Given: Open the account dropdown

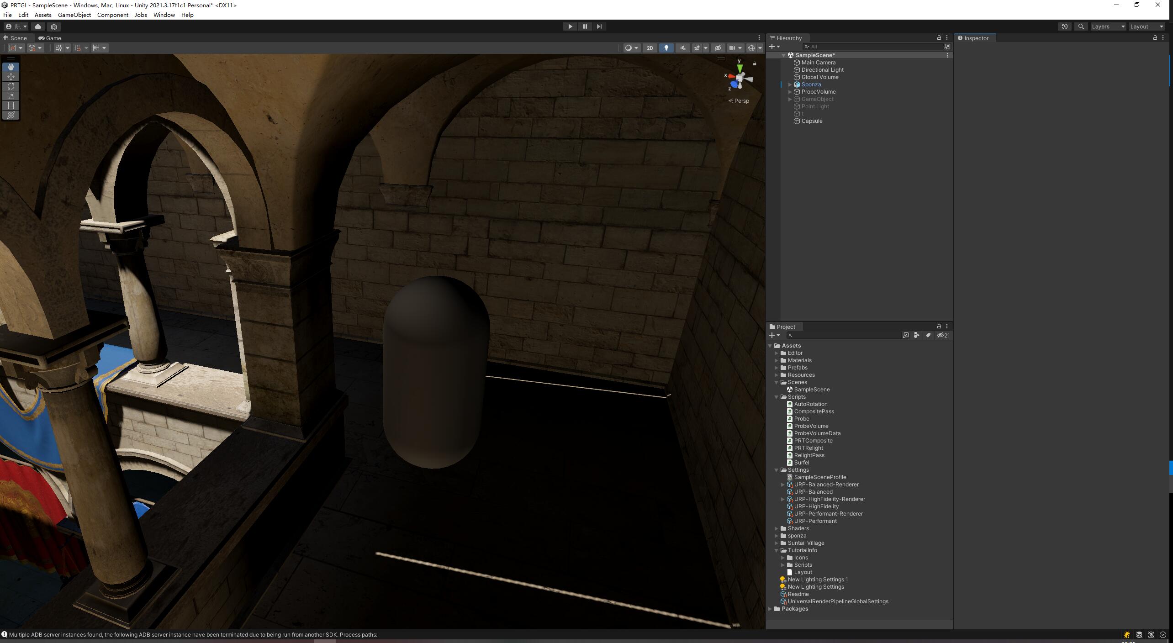Looking at the screenshot, I should click(x=16, y=26).
